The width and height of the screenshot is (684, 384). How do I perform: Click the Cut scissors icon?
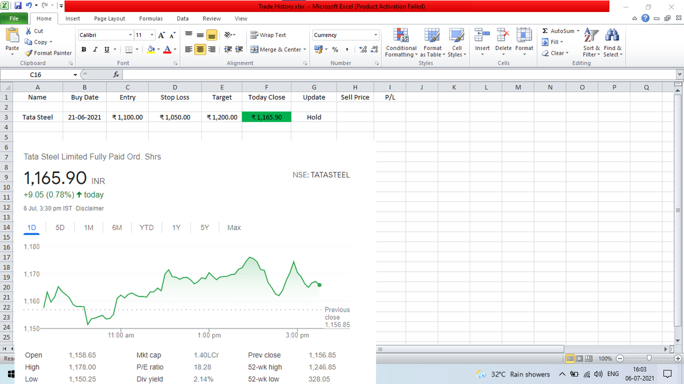pyautogui.click(x=29, y=31)
